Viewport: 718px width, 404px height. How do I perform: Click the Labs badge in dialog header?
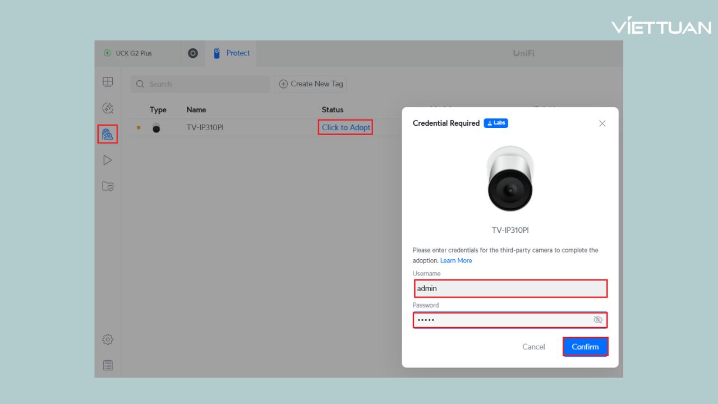coord(496,123)
